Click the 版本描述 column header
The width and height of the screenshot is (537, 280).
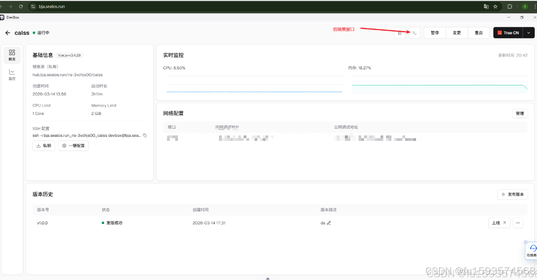click(328, 210)
